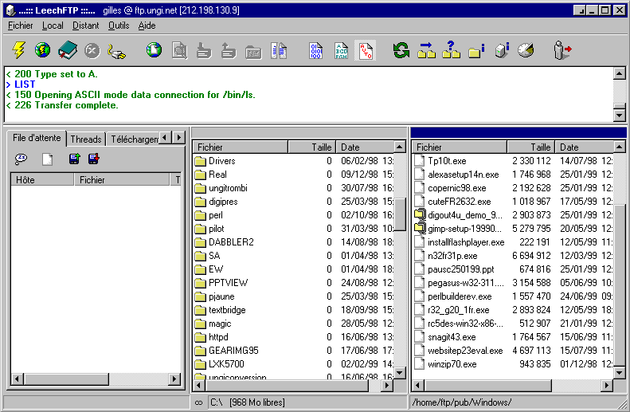
Task: Click the grayed download hand icon
Action: [x=204, y=51]
